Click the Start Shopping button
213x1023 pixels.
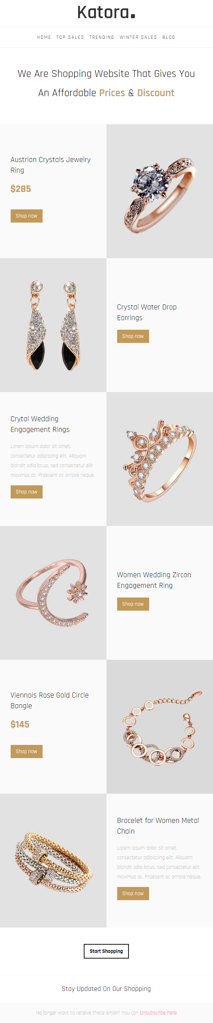tap(106, 951)
